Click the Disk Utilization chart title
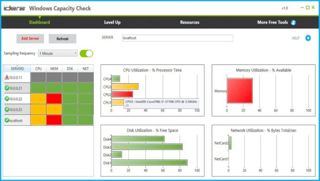This screenshot has height=181, width=320. coord(152,130)
